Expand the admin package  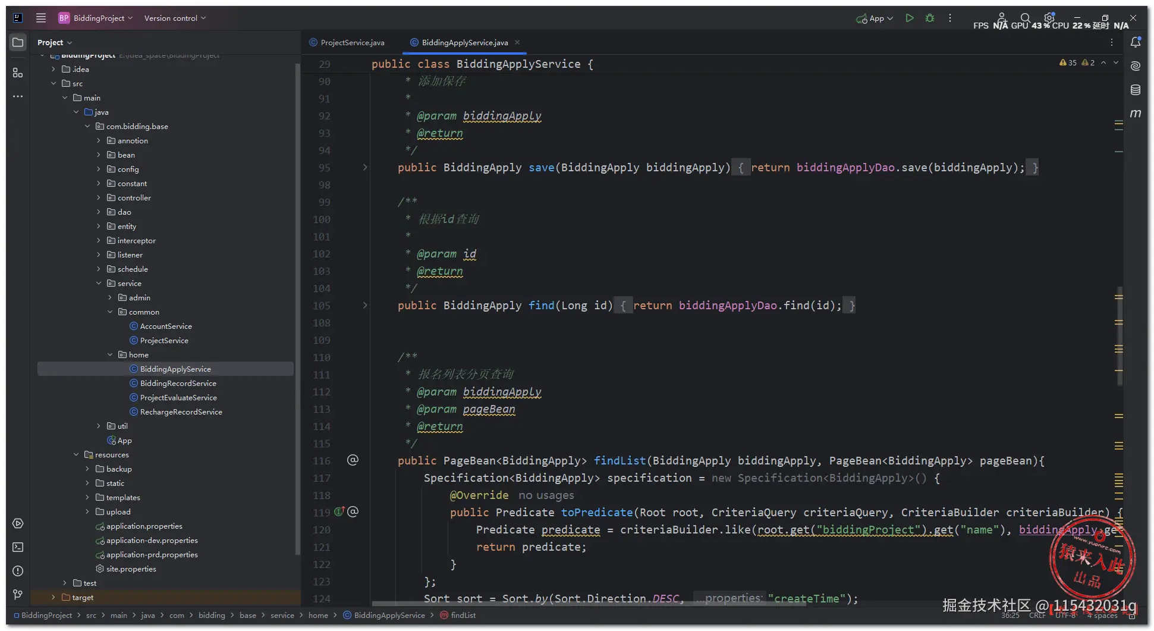[110, 297]
